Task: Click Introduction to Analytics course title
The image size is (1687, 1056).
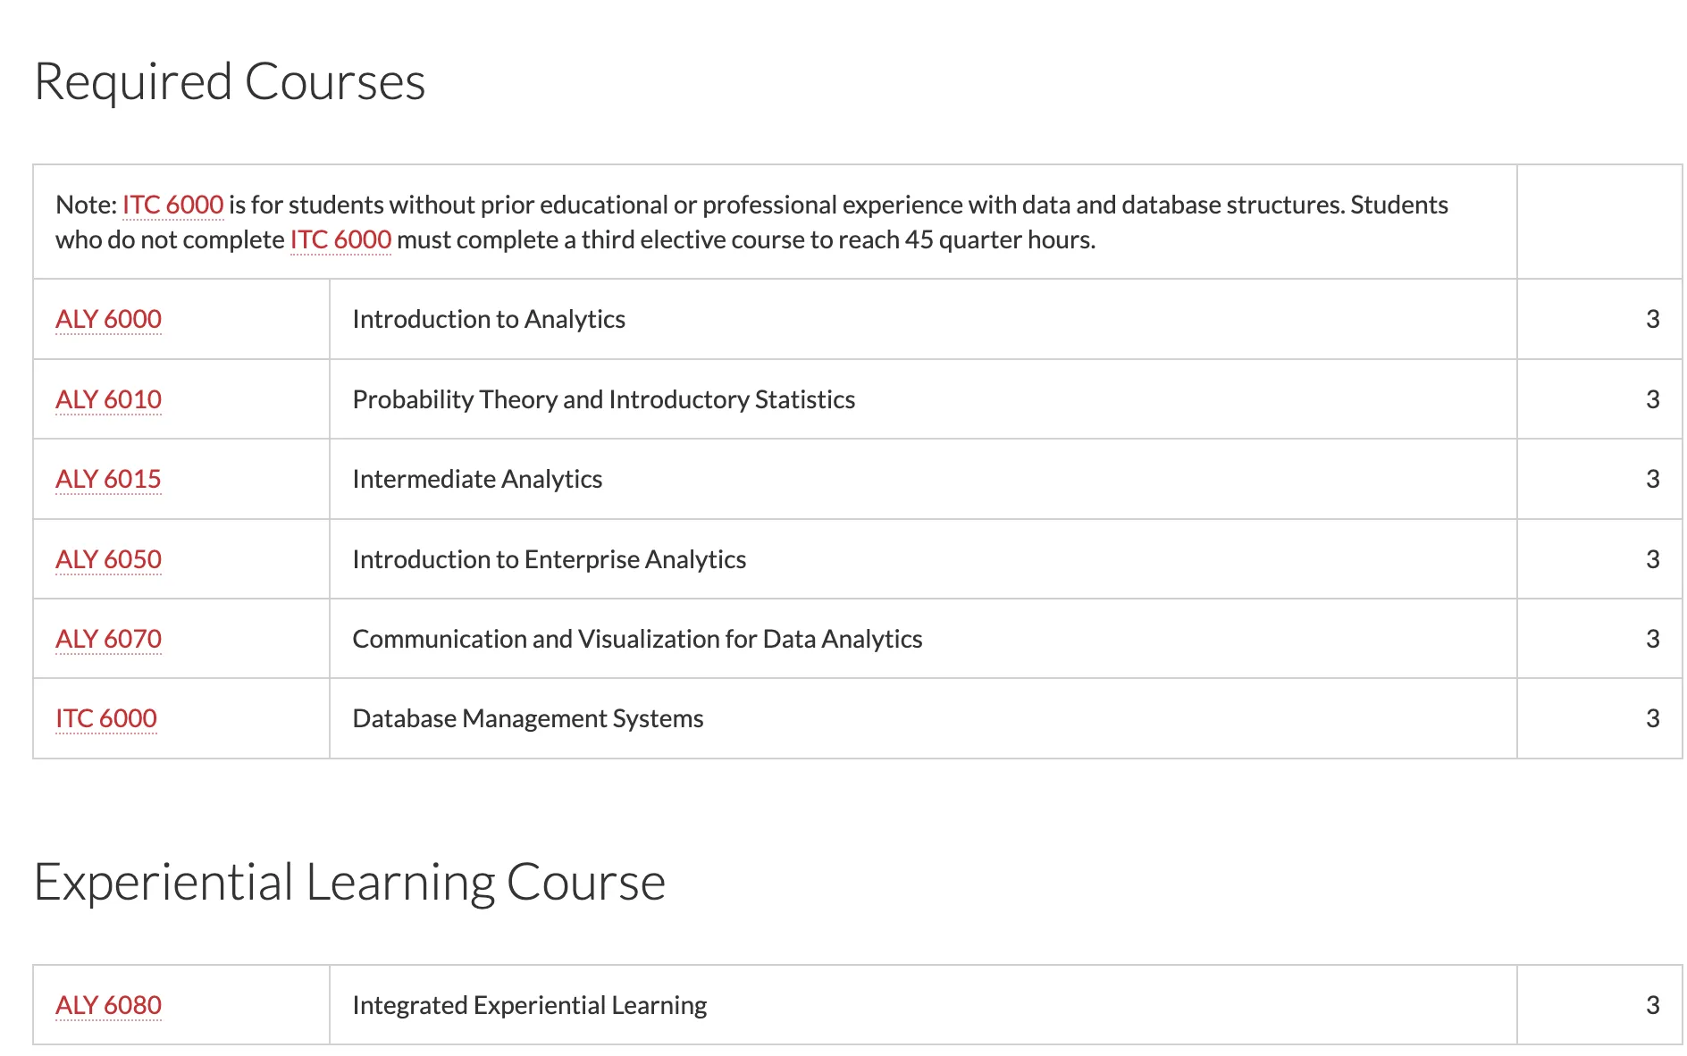Action: tap(489, 319)
